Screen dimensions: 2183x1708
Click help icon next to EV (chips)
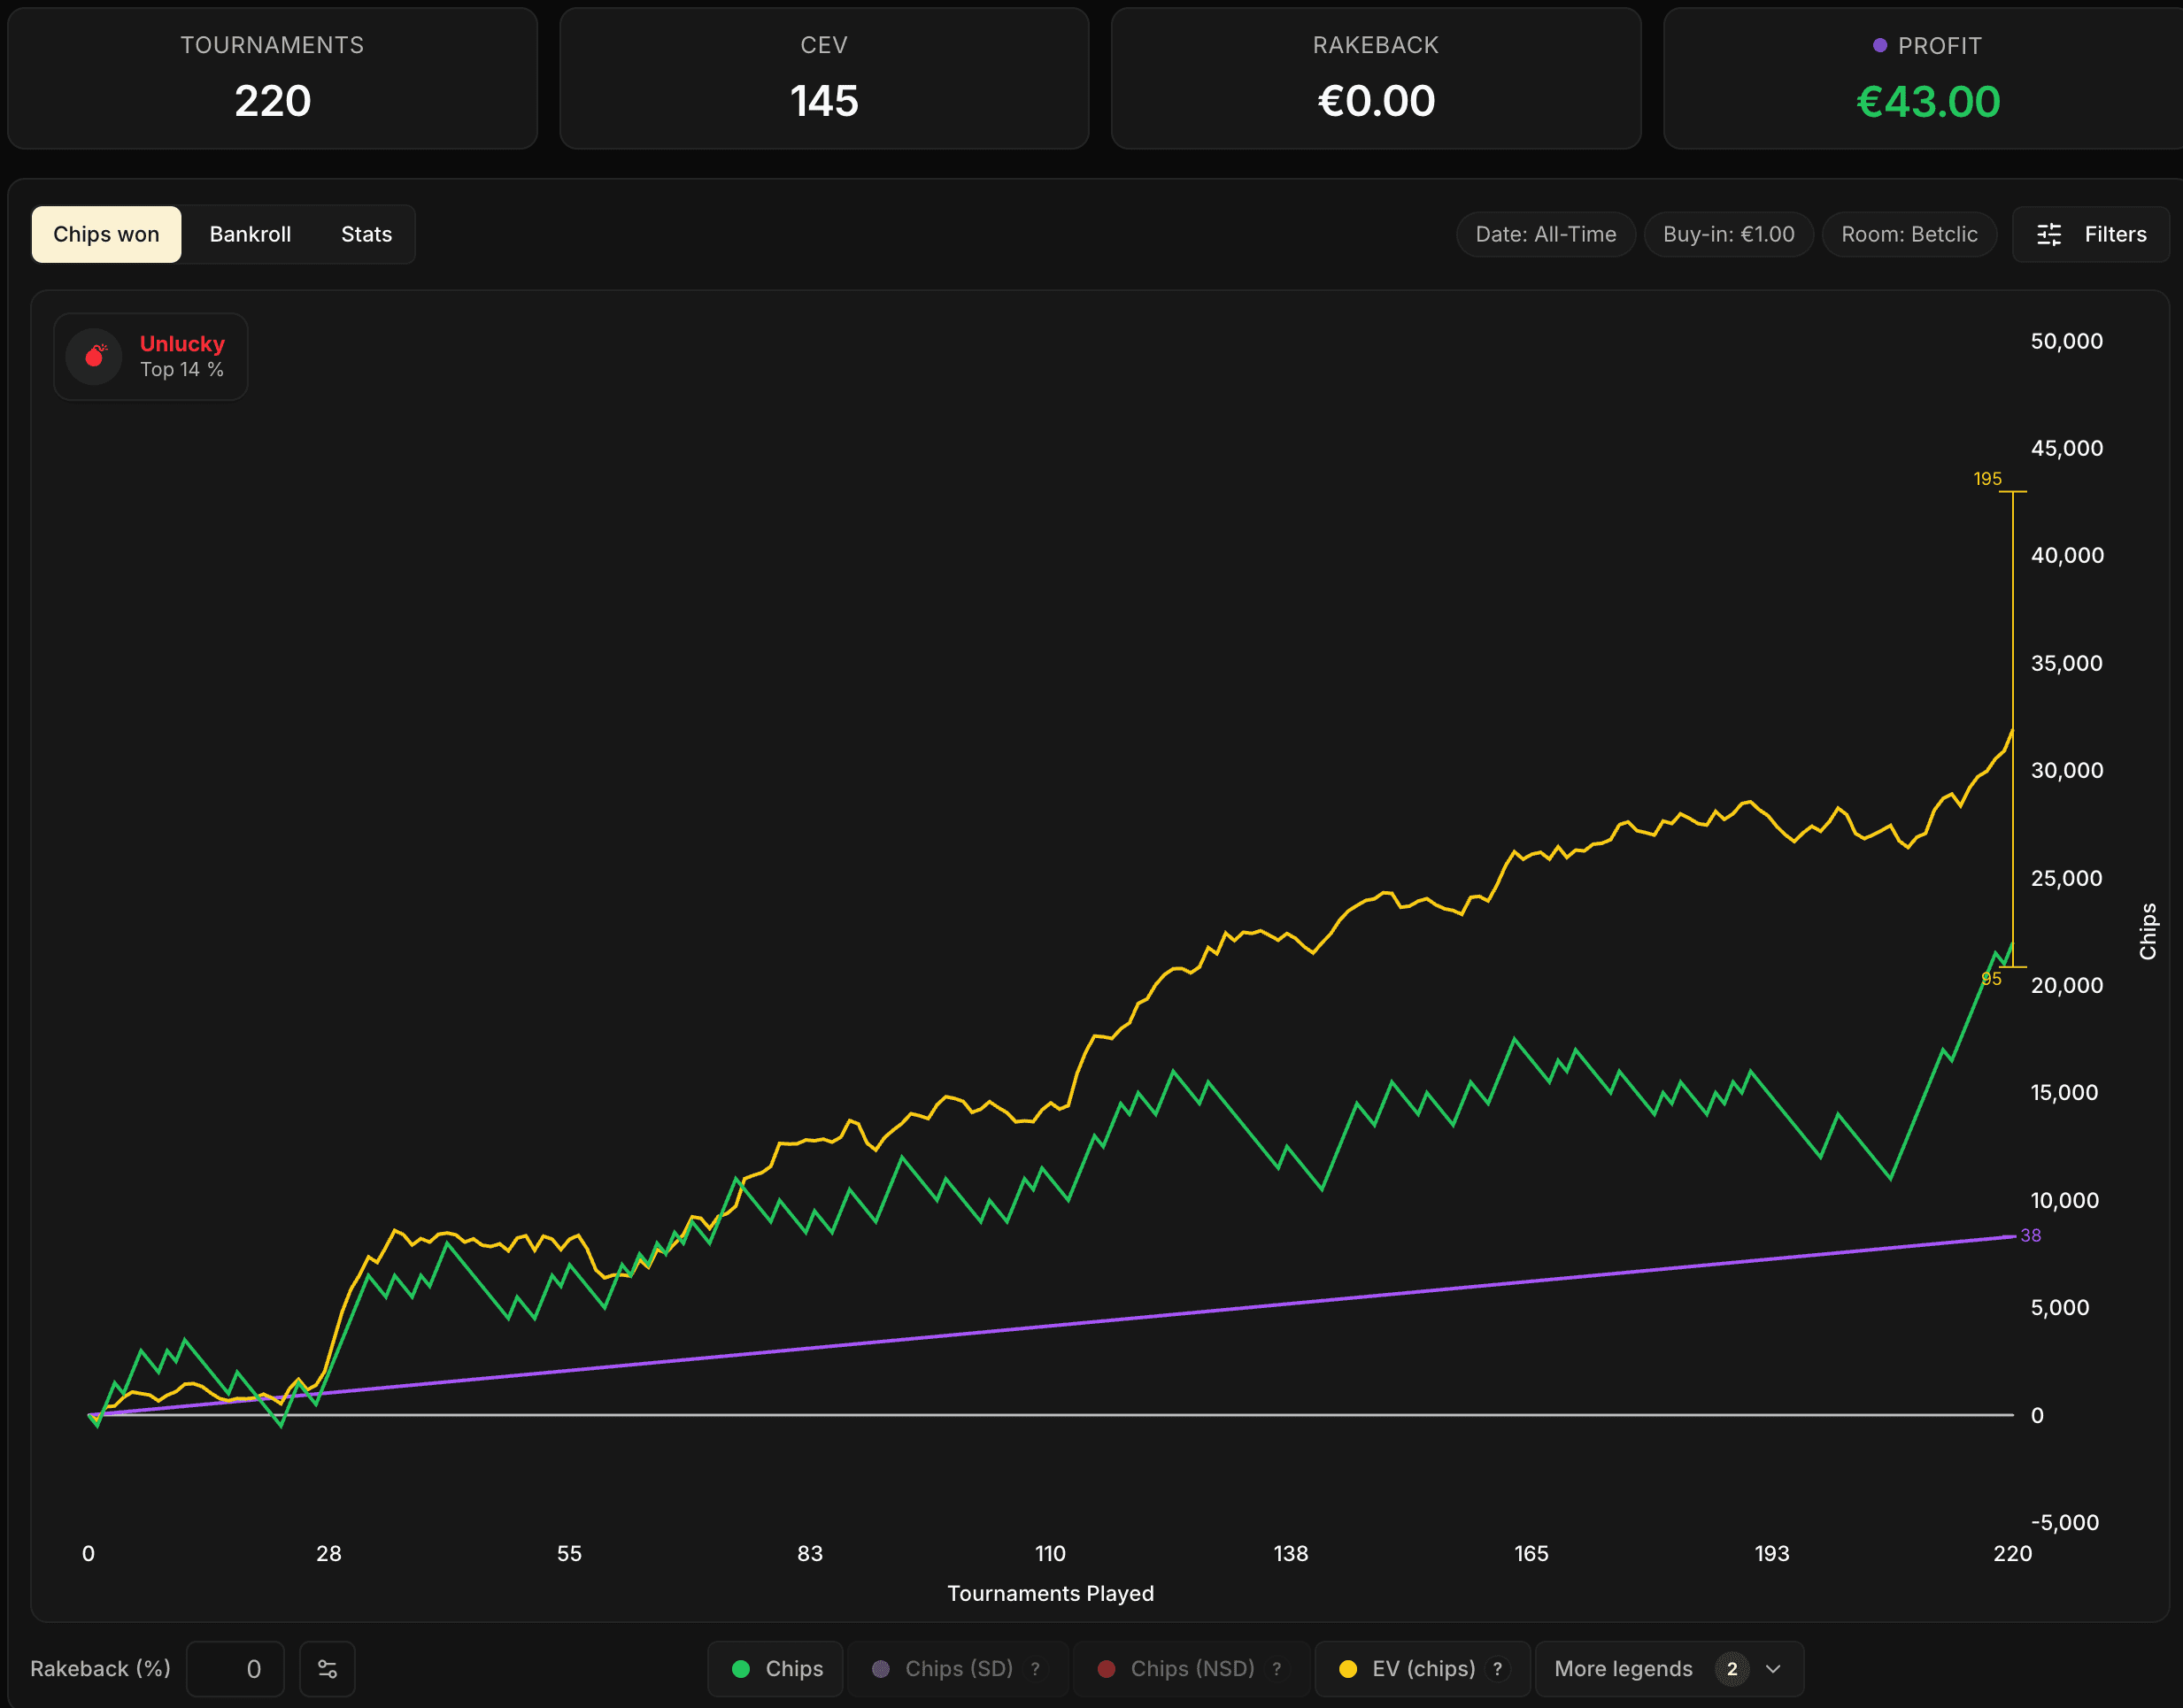(x=1498, y=1669)
